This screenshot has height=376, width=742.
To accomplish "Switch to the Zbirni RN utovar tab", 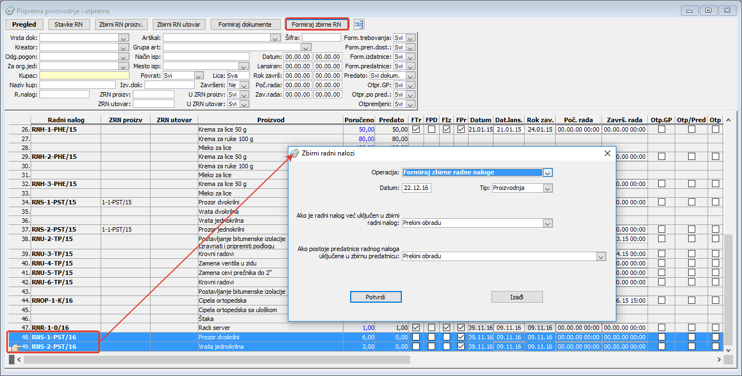I will [179, 24].
